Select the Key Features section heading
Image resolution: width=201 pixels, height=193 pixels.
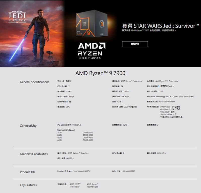(28, 185)
